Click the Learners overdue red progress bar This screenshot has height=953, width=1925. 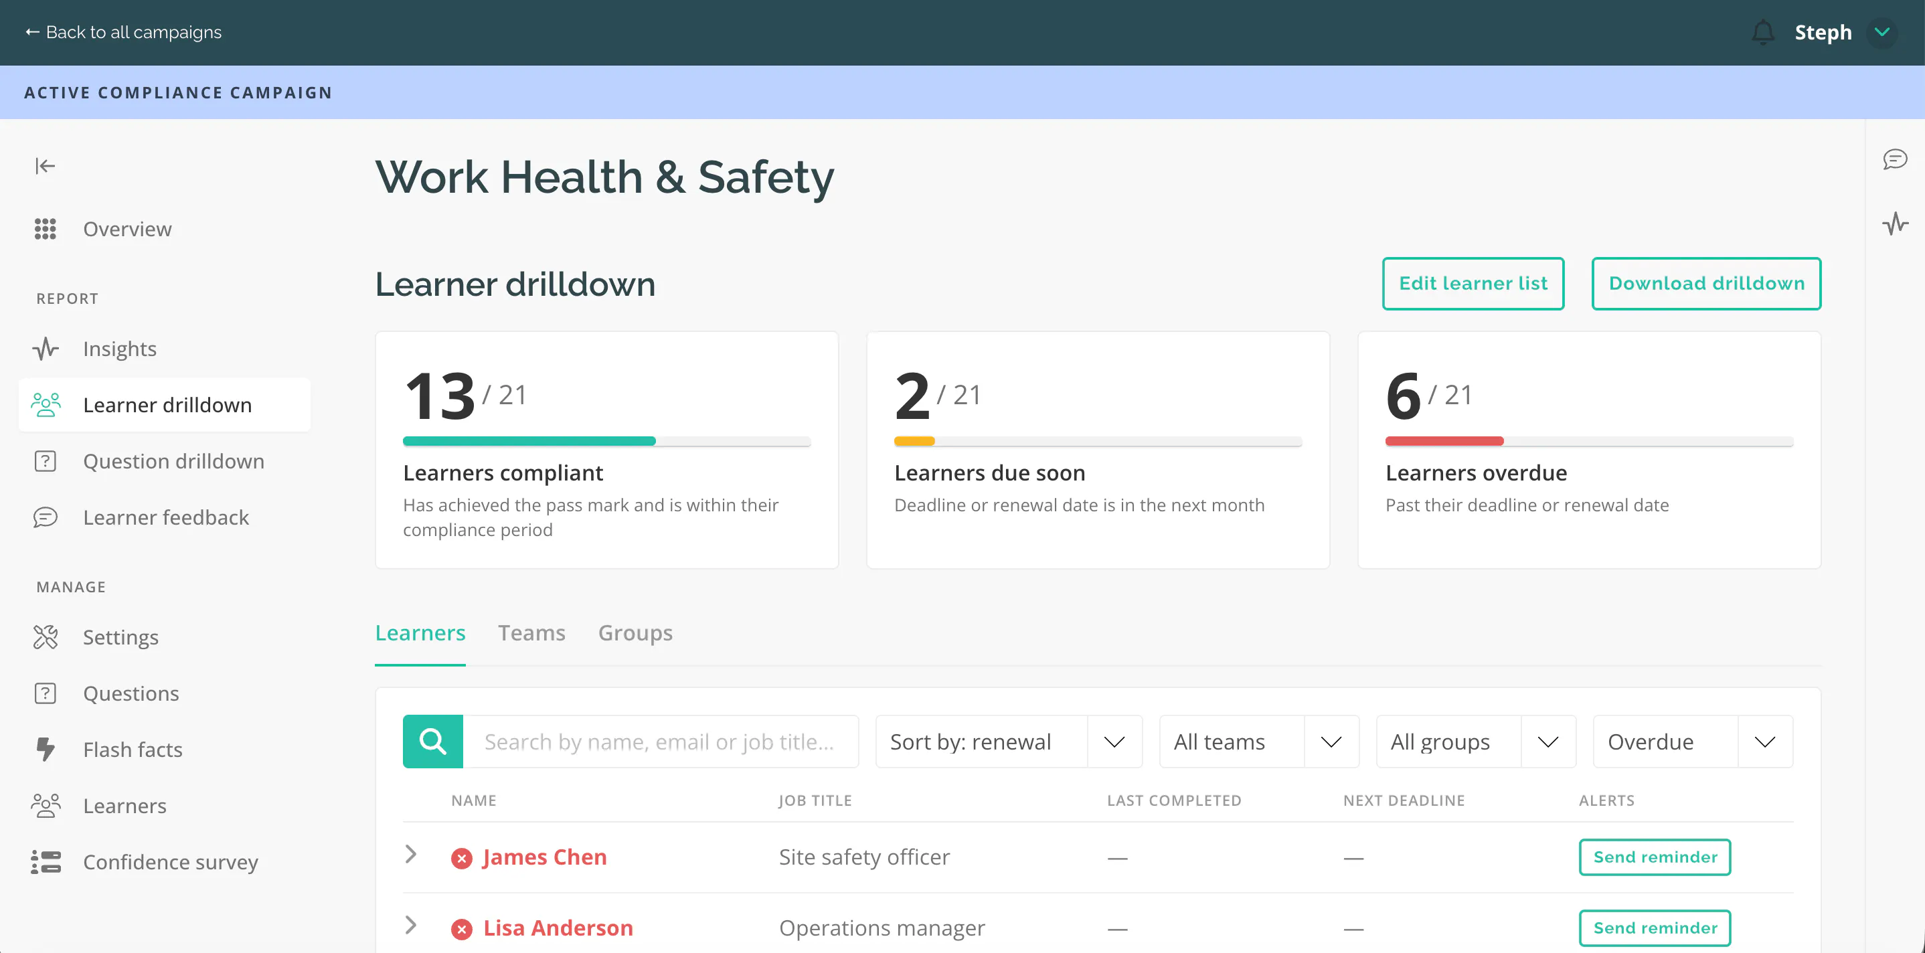pos(1589,441)
